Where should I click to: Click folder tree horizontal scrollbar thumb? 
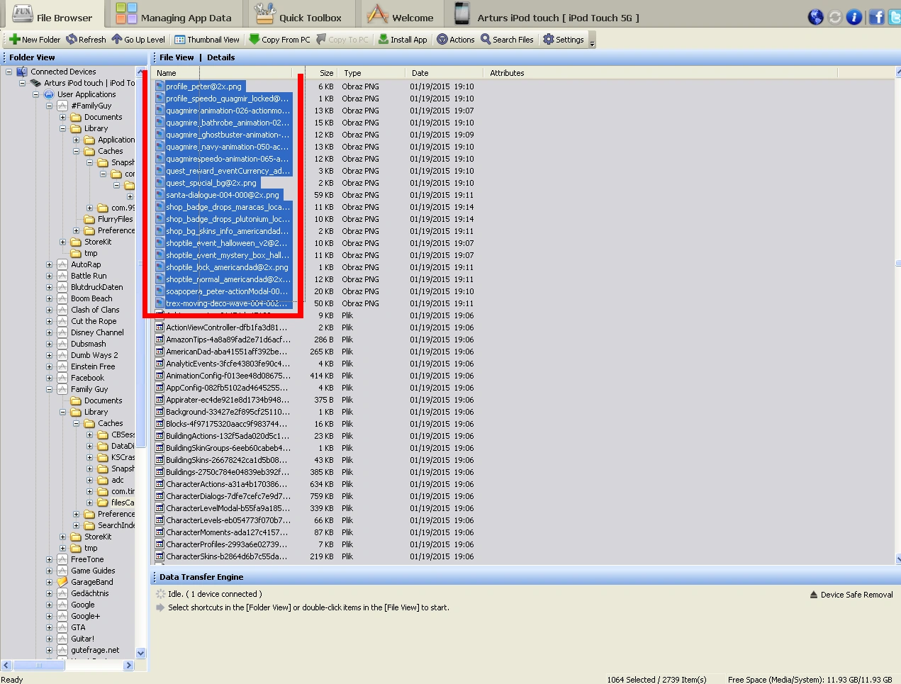pyautogui.click(x=38, y=666)
